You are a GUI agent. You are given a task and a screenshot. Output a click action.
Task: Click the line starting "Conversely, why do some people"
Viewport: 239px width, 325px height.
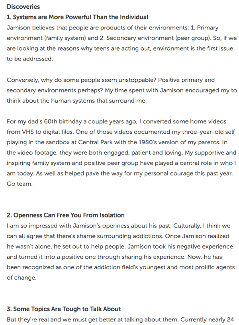point(111,80)
